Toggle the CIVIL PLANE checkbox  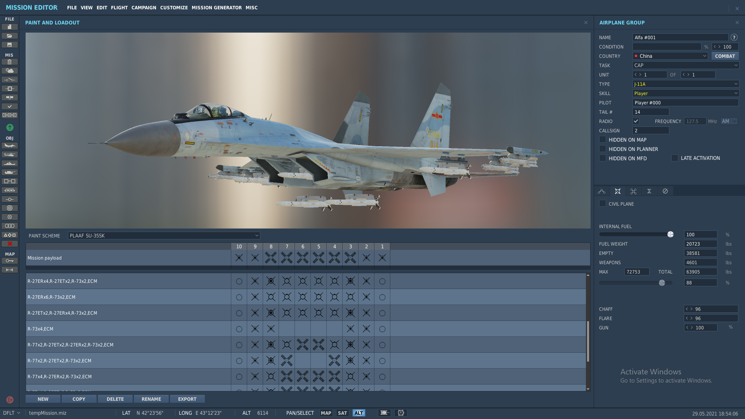coord(603,204)
